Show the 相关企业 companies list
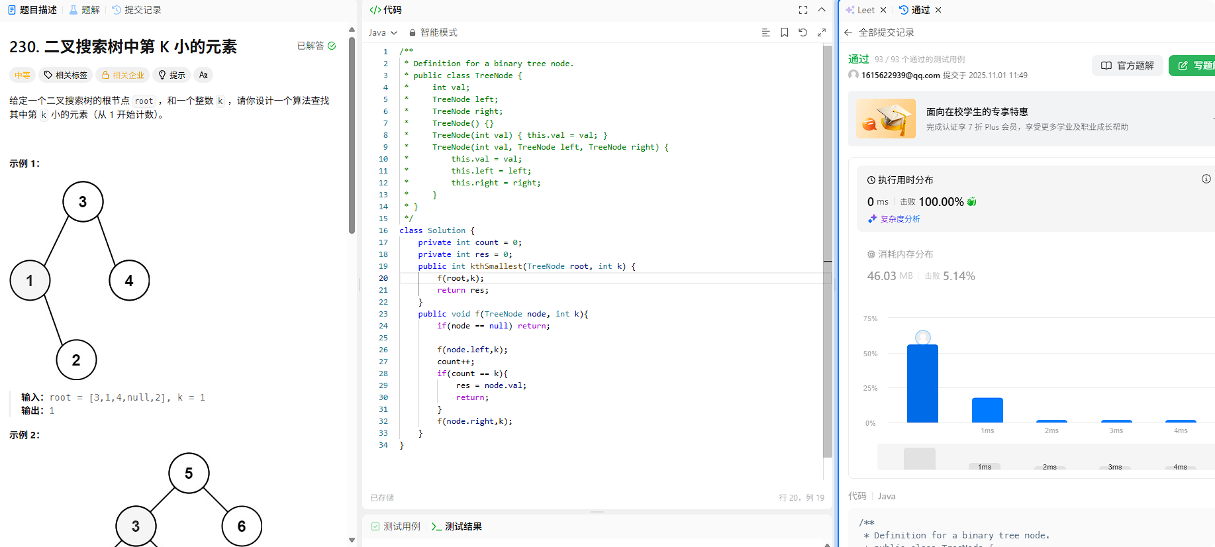This screenshot has height=547, width=1215. 122,75
